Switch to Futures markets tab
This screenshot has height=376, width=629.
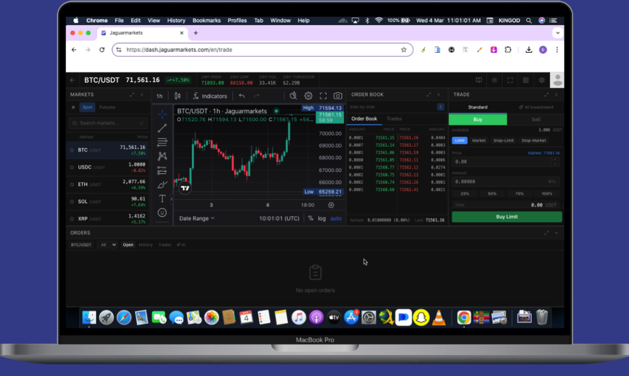107,107
